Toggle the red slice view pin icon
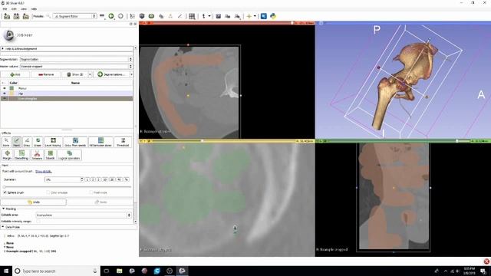This screenshot has height=276, width=491. coord(141,23)
